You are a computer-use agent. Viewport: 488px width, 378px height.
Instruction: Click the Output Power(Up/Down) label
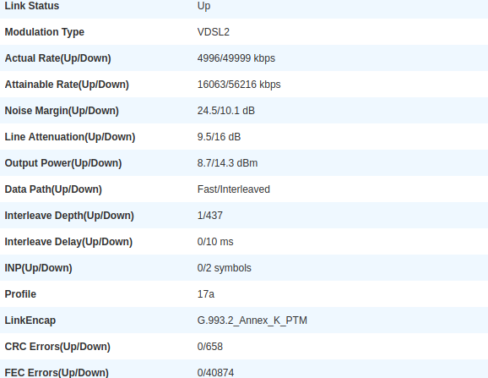pos(63,163)
